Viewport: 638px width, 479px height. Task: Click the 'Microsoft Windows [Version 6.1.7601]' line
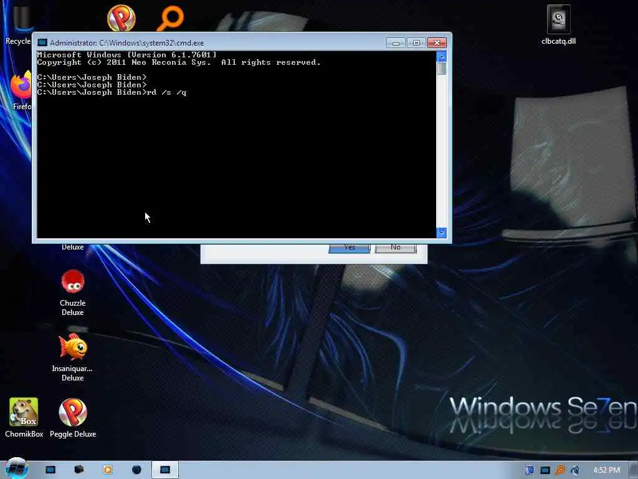[126, 55]
